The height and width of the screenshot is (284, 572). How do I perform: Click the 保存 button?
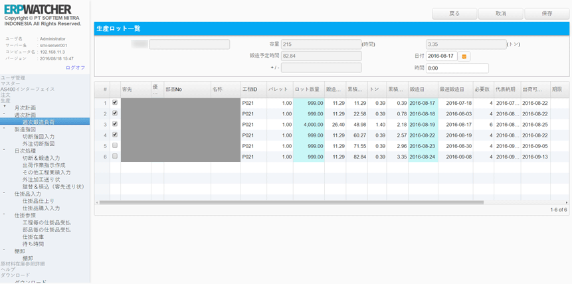[547, 14]
